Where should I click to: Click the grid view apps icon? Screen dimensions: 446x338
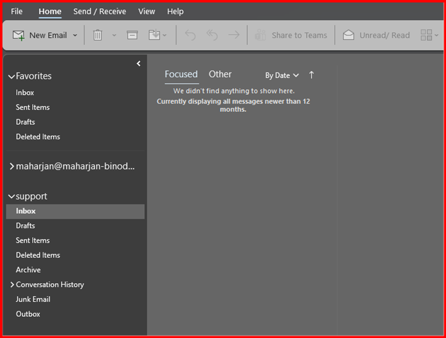[427, 35]
